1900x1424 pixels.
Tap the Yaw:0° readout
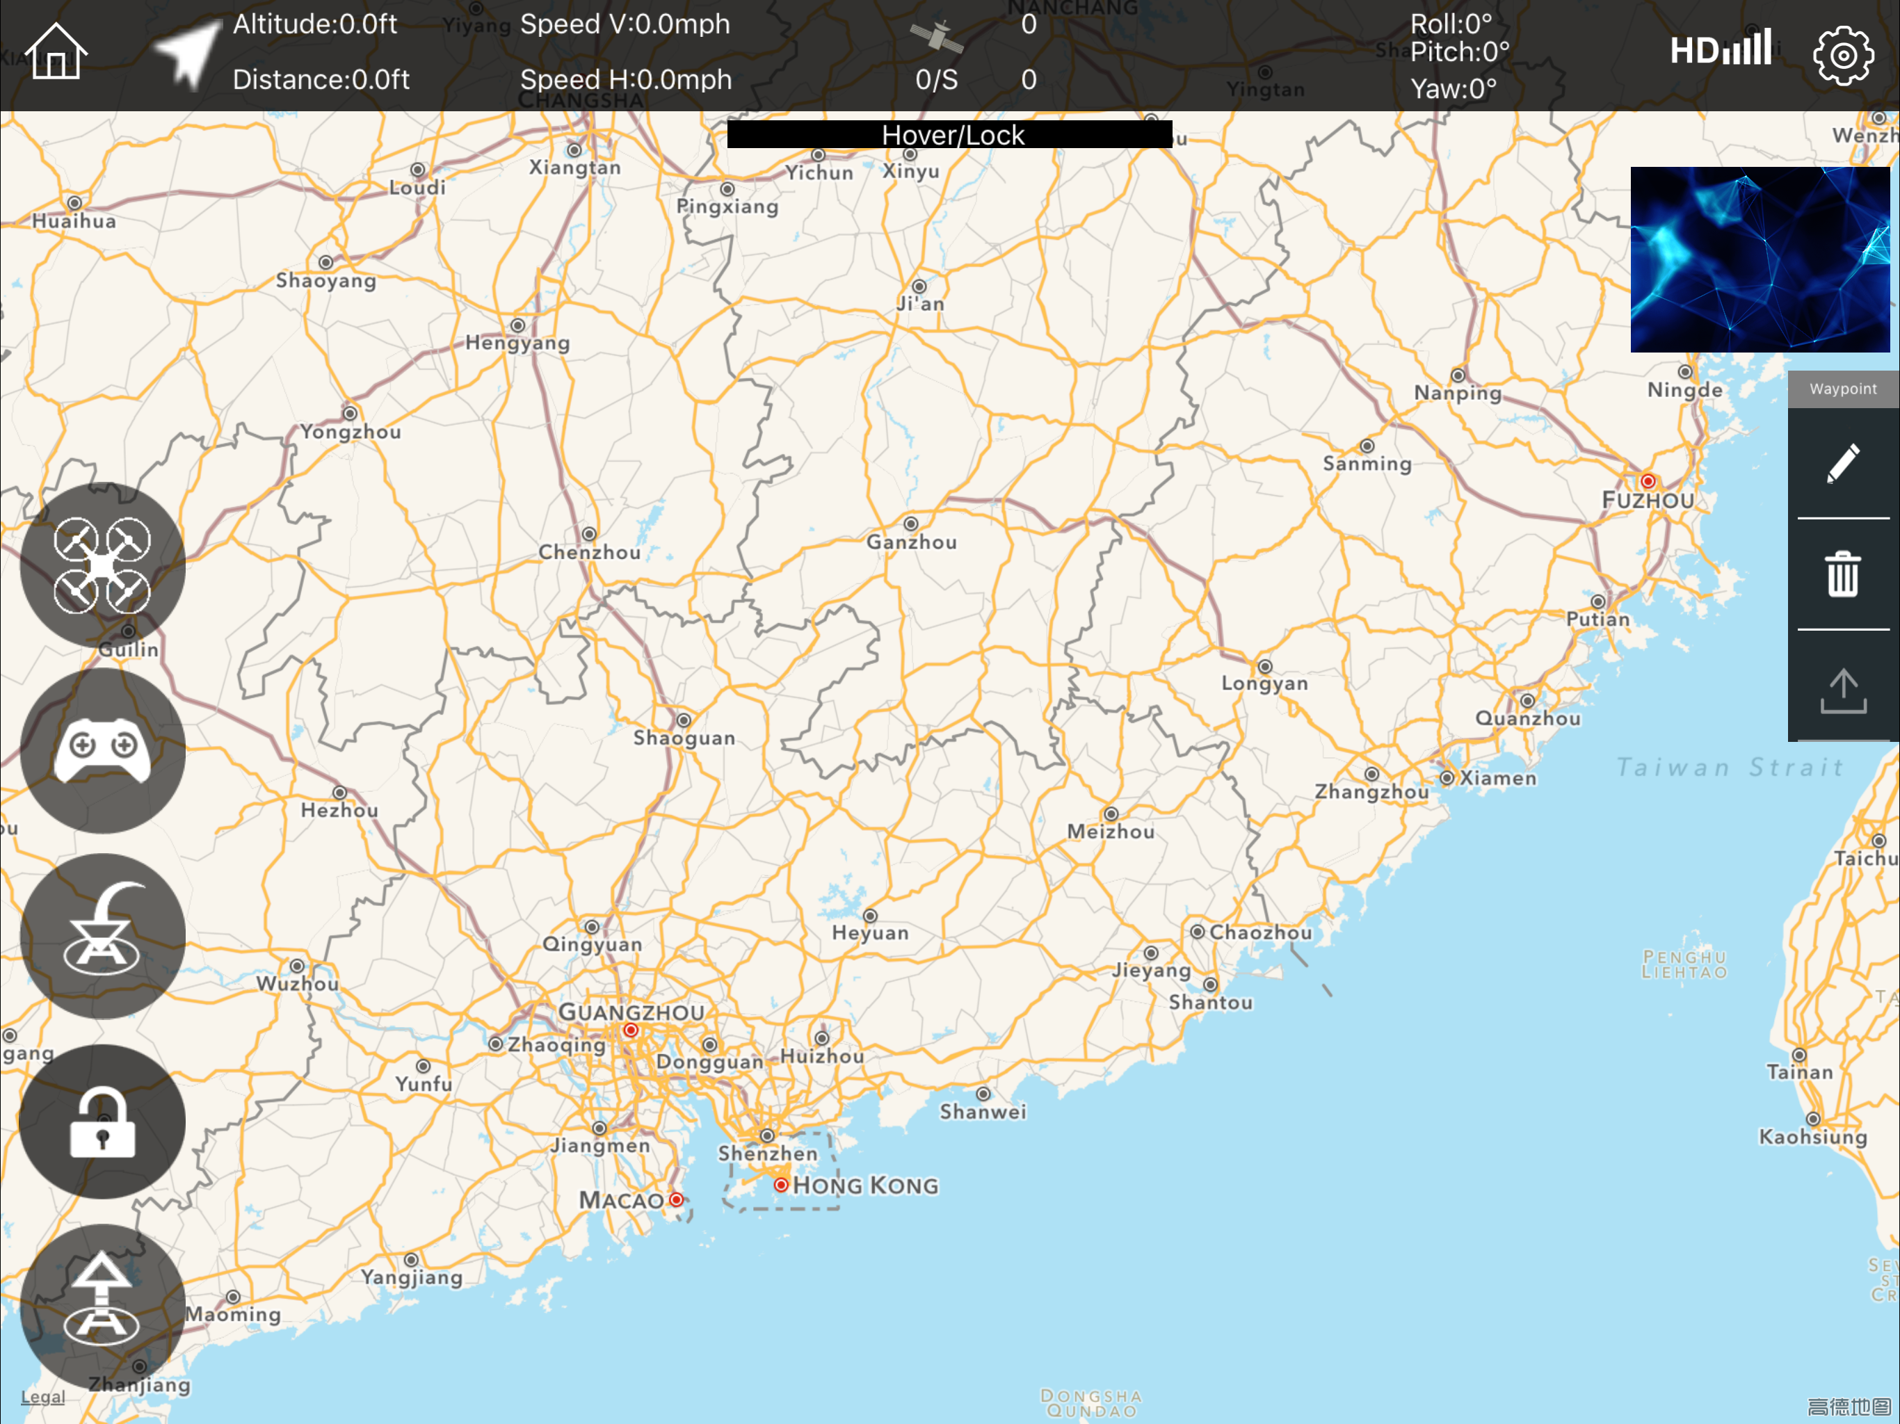tap(1454, 88)
